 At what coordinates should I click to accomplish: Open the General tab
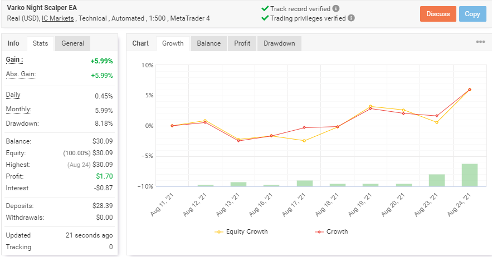point(73,43)
